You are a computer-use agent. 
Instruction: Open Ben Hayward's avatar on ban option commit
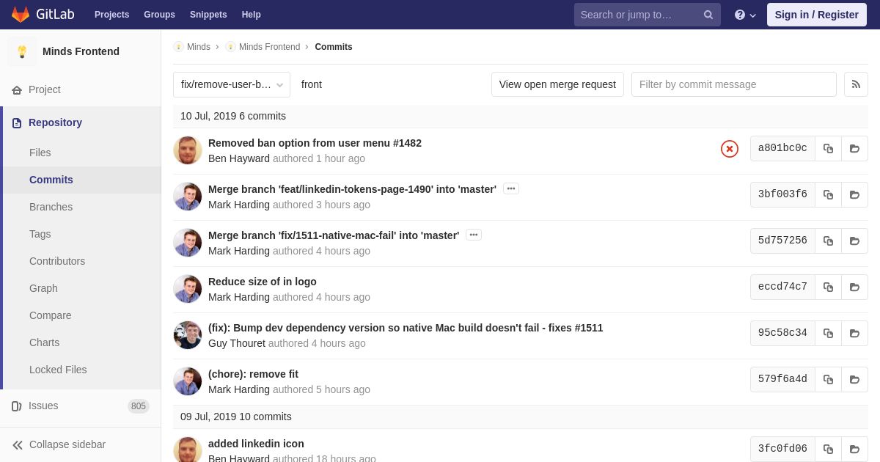[188, 150]
